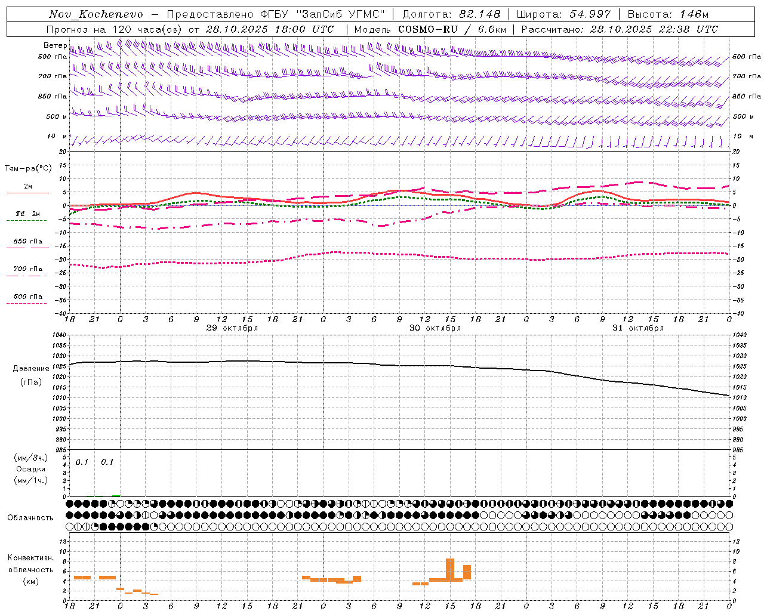Select the elevation text Высота: 146м
Screen dimensions: 764x611
tap(668, 14)
